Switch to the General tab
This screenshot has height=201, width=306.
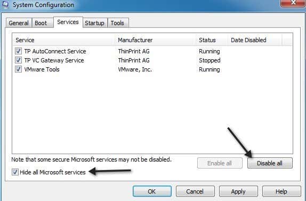coord(19,23)
